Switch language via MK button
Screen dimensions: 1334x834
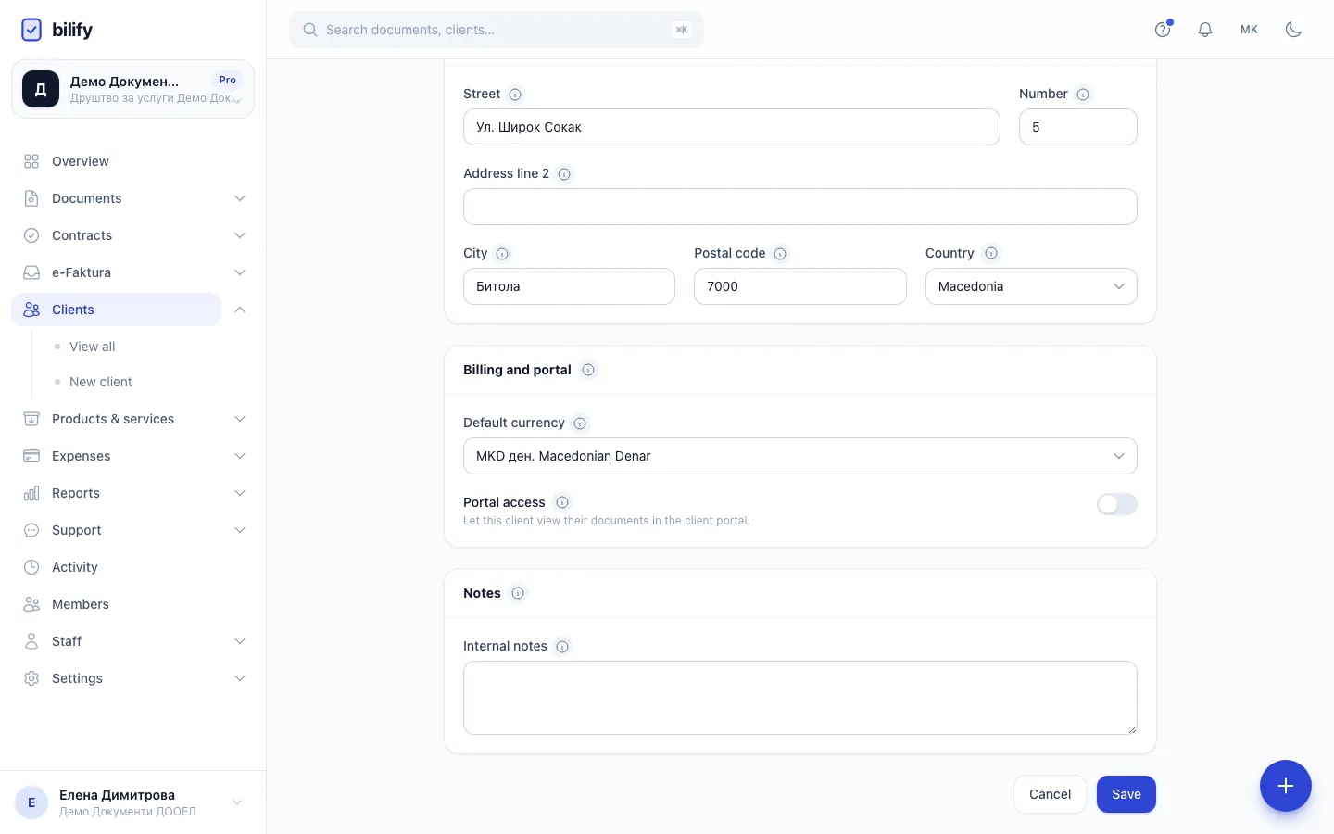[x=1249, y=30]
